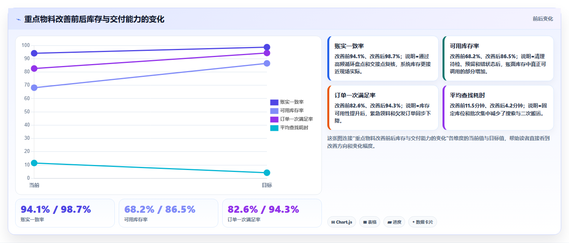
Task: Click the 进度 tag pill
Action: pos(394,222)
